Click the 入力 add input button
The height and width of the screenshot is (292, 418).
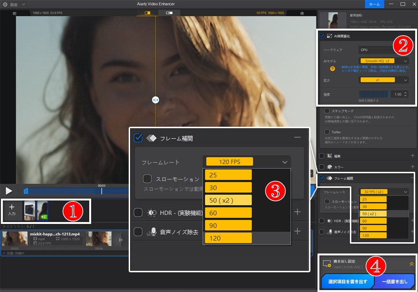(12, 209)
